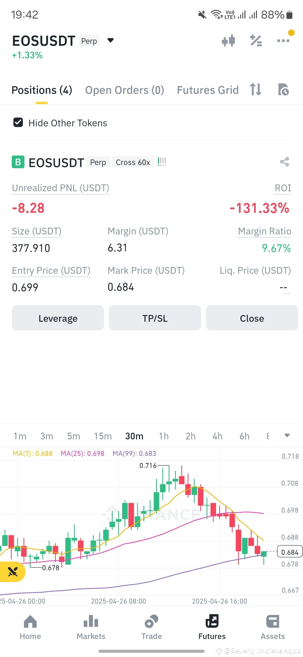This screenshot has width=303, height=657.
Task: Open the candlestick chart icon in header
Action: point(228,41)
